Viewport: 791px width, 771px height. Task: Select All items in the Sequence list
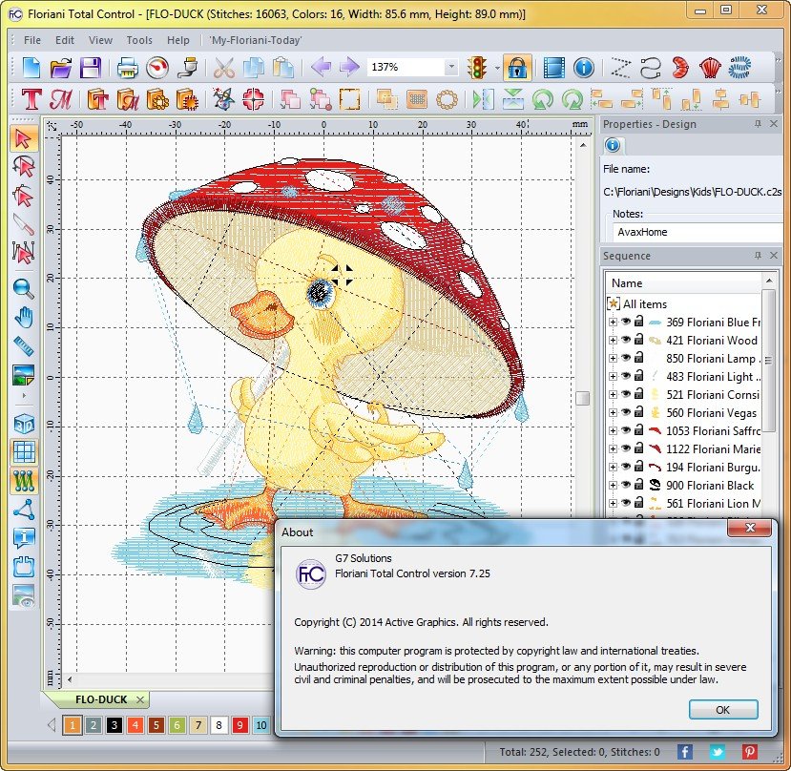(644, 303)
